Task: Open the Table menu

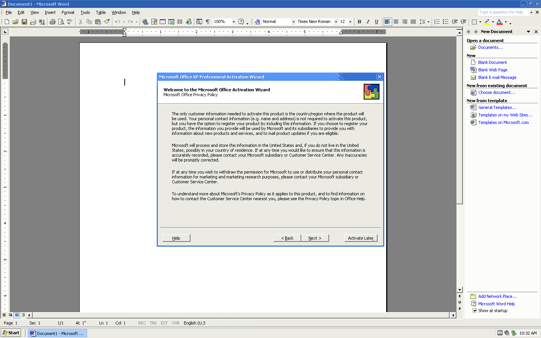Action: click(x=101, y=12)
